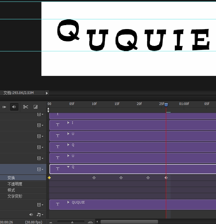Expand the I text layer properties
The height and width of the screenshot is (224, 216).
tap(68, 123)
